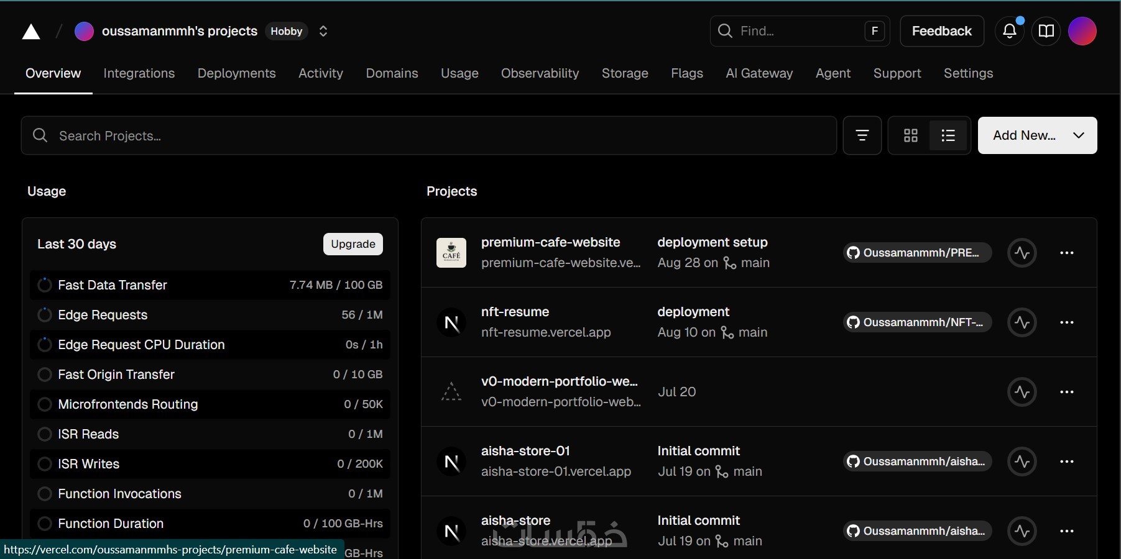The width and height of the screenshot is (1121, 559).
Task: Focus the Search Projects input field
Action: point(429,135)
